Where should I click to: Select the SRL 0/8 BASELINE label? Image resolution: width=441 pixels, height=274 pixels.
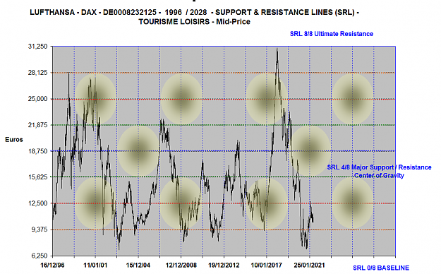(x=381, y=268)
